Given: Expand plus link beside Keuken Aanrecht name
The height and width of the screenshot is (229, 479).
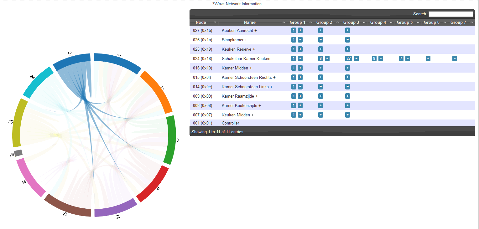Looking at the screenshot, I should (256, 30).
